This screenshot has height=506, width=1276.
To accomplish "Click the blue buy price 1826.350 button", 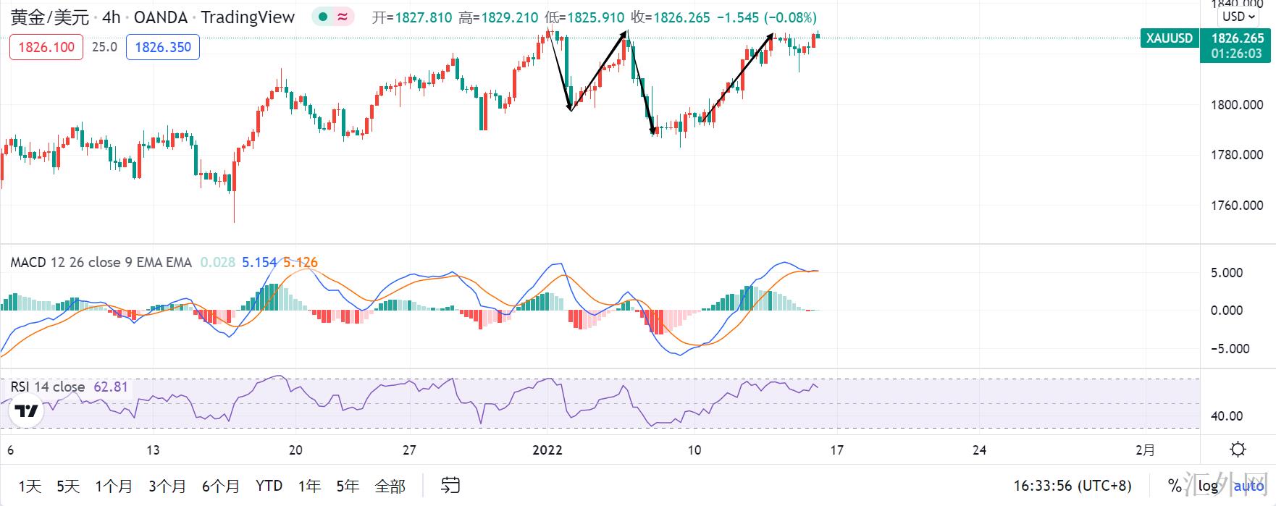I will (x=163, y=47).
